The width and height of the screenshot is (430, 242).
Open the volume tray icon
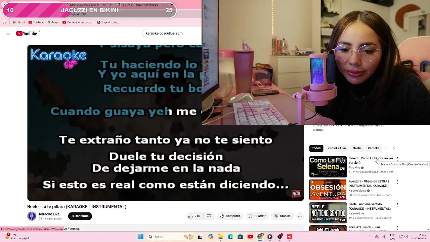tap(405, 237)
